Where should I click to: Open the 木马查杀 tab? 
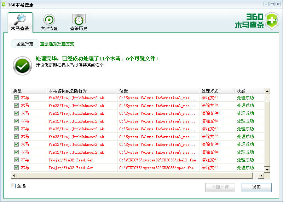20,22
